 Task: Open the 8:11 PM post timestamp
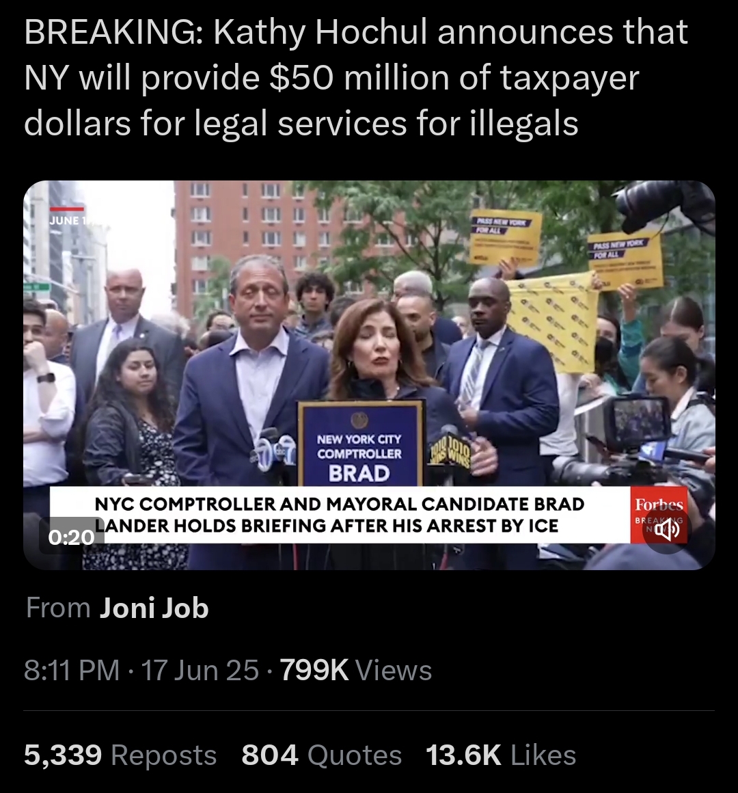(72, 670)
